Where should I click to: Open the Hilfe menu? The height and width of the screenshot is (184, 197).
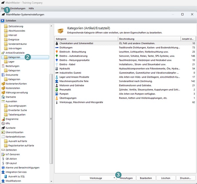[31, 8]
